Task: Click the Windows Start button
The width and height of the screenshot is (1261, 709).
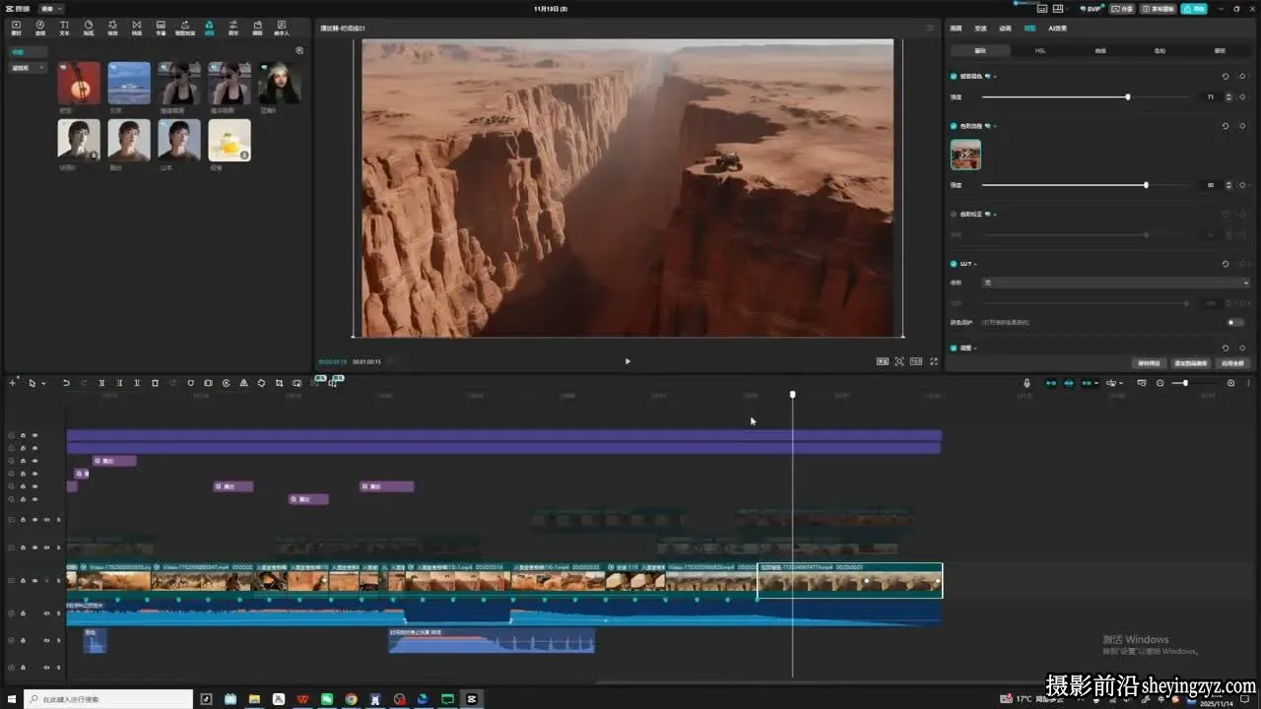Action: pos(12,699)
